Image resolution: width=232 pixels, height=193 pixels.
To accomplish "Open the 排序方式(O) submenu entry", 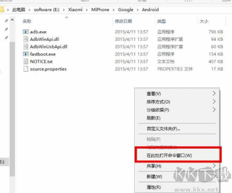I will click(x=177, y=102).
